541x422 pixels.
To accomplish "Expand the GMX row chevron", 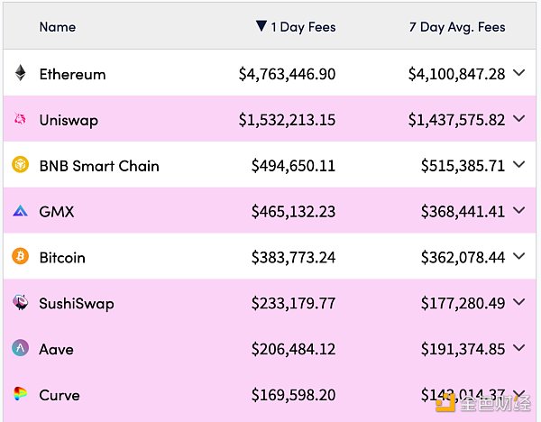I will (x=518, y=211).
